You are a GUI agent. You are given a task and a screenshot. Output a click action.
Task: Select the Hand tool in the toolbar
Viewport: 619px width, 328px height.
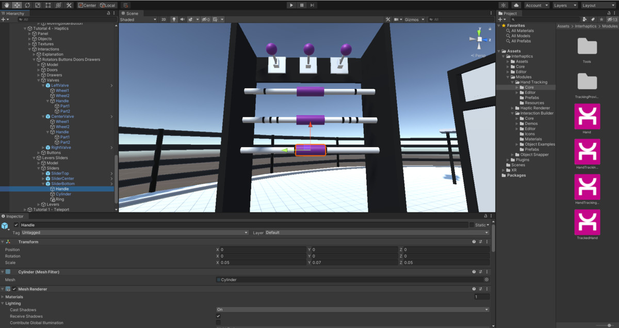pyautogui.click(x=7, y=5)
